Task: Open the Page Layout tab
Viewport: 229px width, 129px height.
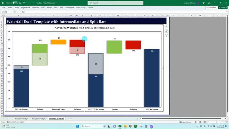Action: 25,8
